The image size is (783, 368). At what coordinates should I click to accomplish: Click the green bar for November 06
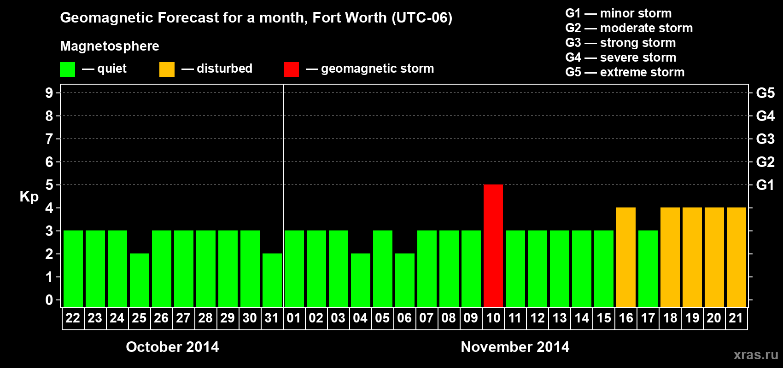[405, 280]
